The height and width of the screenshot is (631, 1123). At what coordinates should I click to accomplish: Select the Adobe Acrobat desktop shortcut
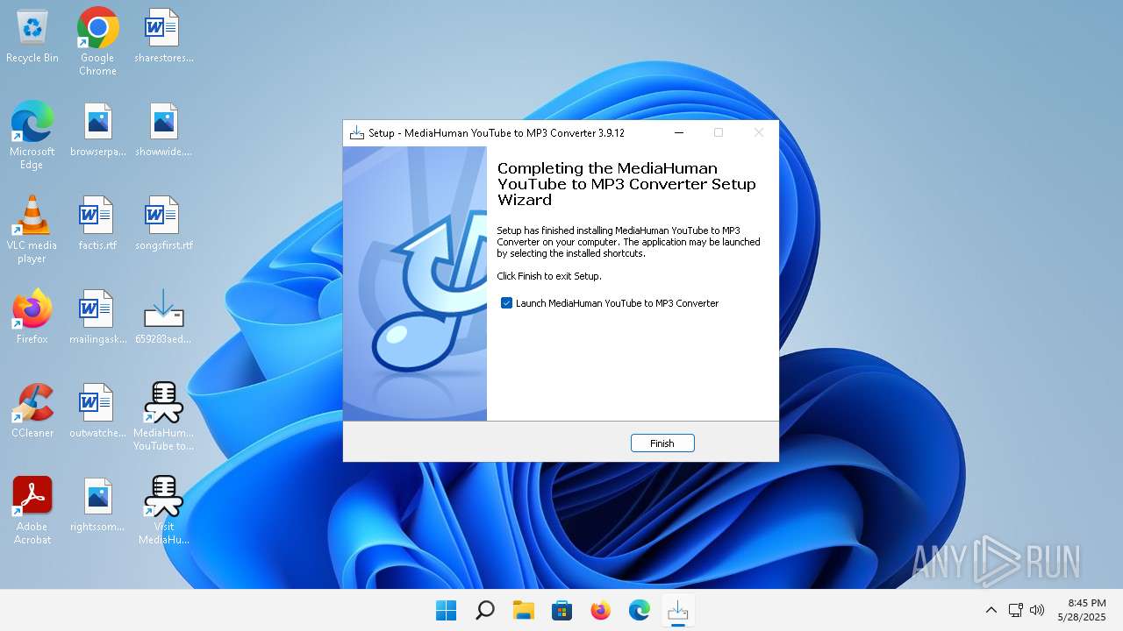coord(32,510)
